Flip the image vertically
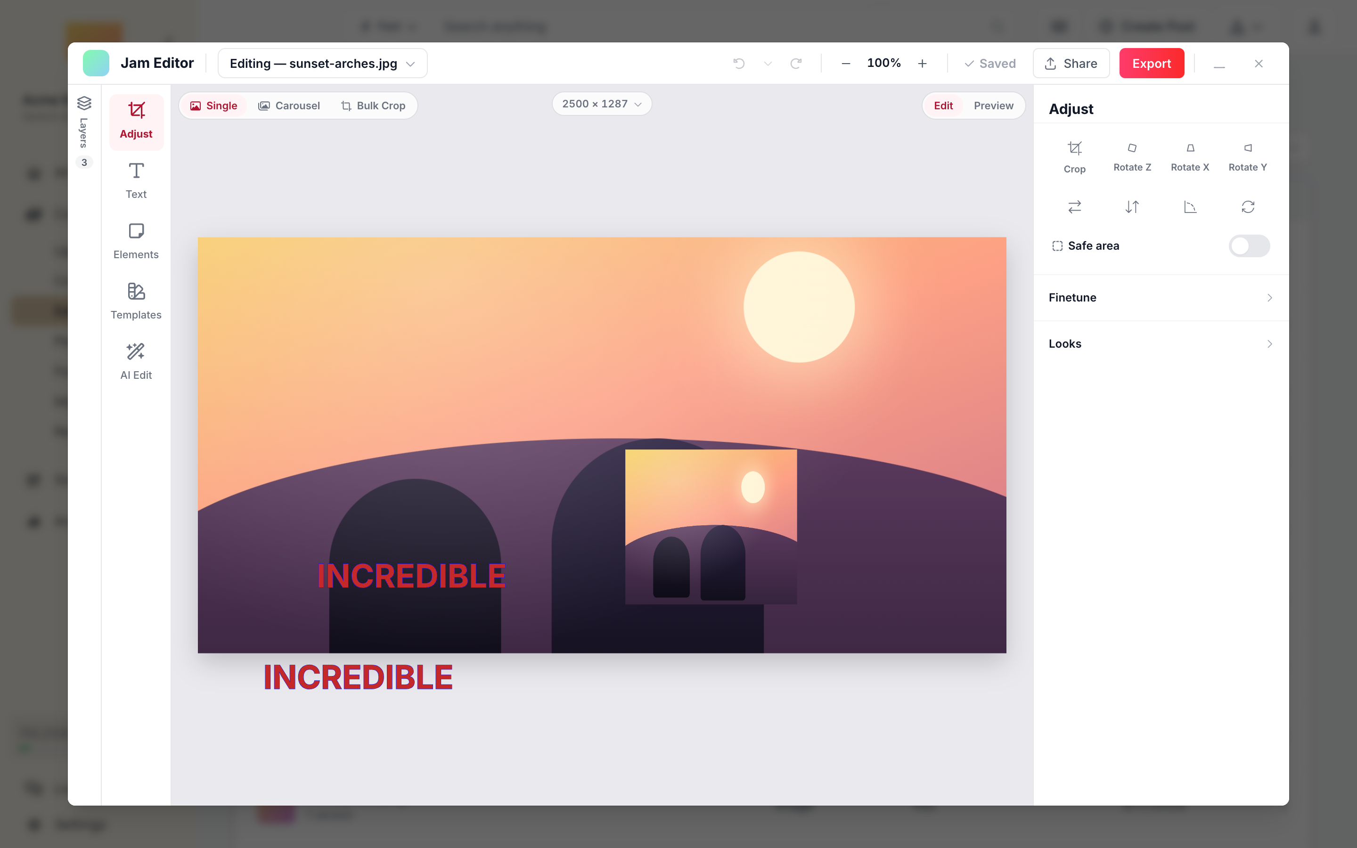This screenshot has width=1357, height=848. [x=1132, y=207]
